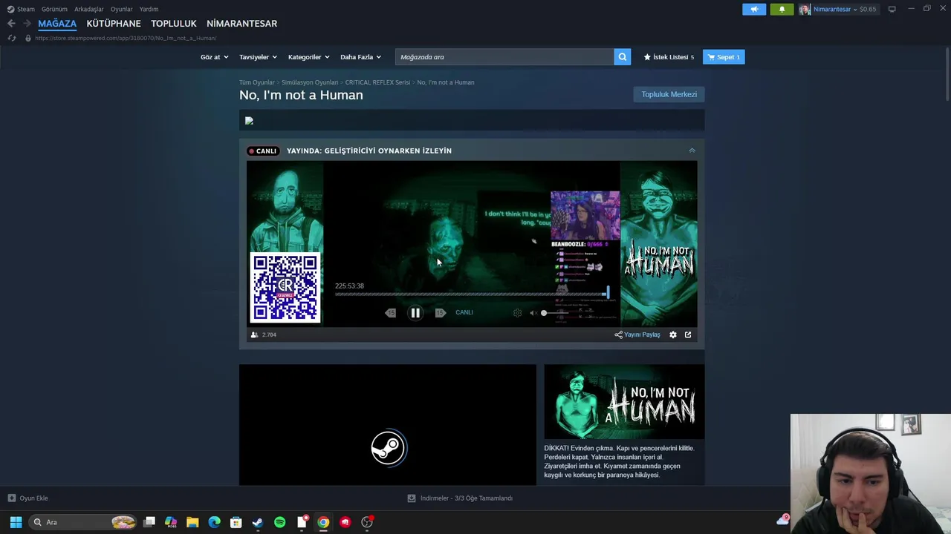This screenshot has height=534, width=951.
Task: Seek on the broadcast progress bar
Action: click(472, 294)
